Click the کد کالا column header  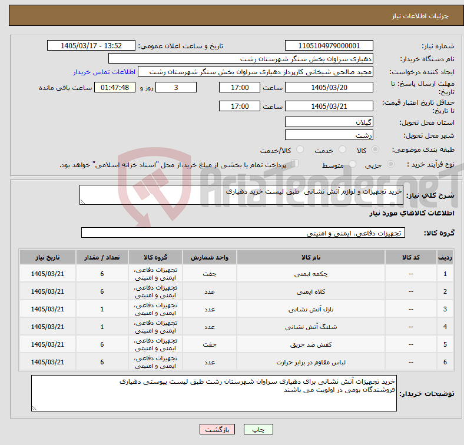click(x=411, y=257)
